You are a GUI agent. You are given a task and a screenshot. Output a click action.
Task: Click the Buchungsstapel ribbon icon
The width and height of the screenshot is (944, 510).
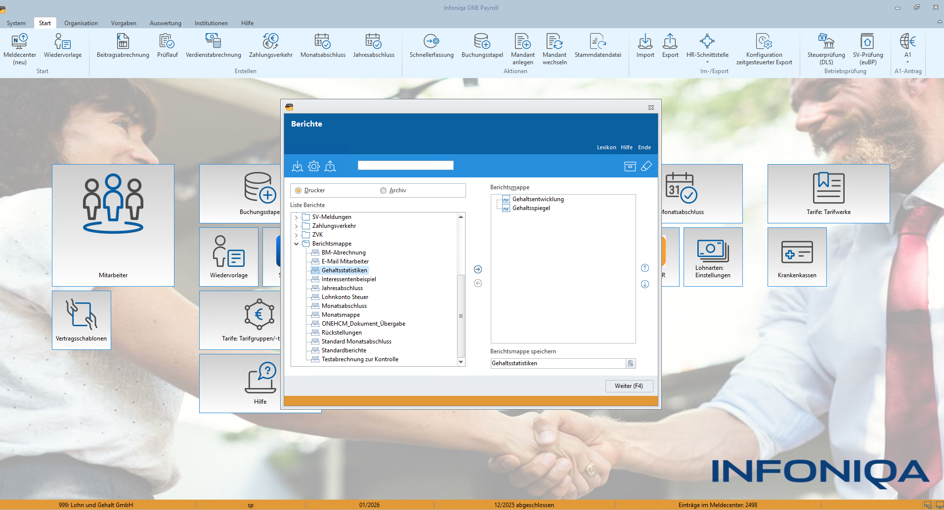(x=482, y=45)
